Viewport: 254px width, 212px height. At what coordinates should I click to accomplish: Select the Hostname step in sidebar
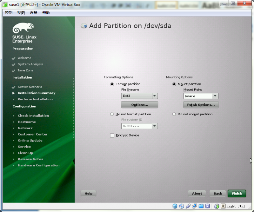(x=27, y=122)
